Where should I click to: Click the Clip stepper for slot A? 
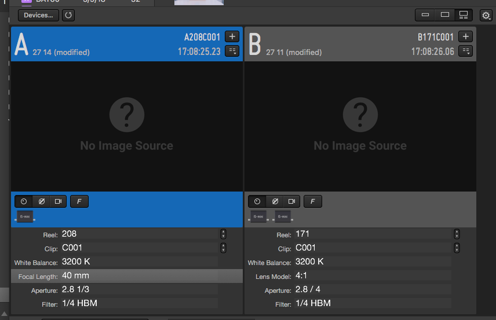point(223,248)
